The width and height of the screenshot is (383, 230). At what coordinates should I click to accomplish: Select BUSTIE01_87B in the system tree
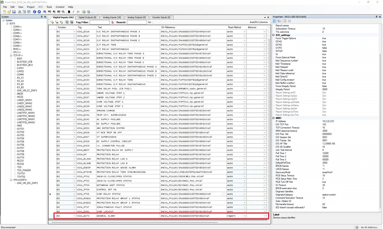click(x=25, y=62)
